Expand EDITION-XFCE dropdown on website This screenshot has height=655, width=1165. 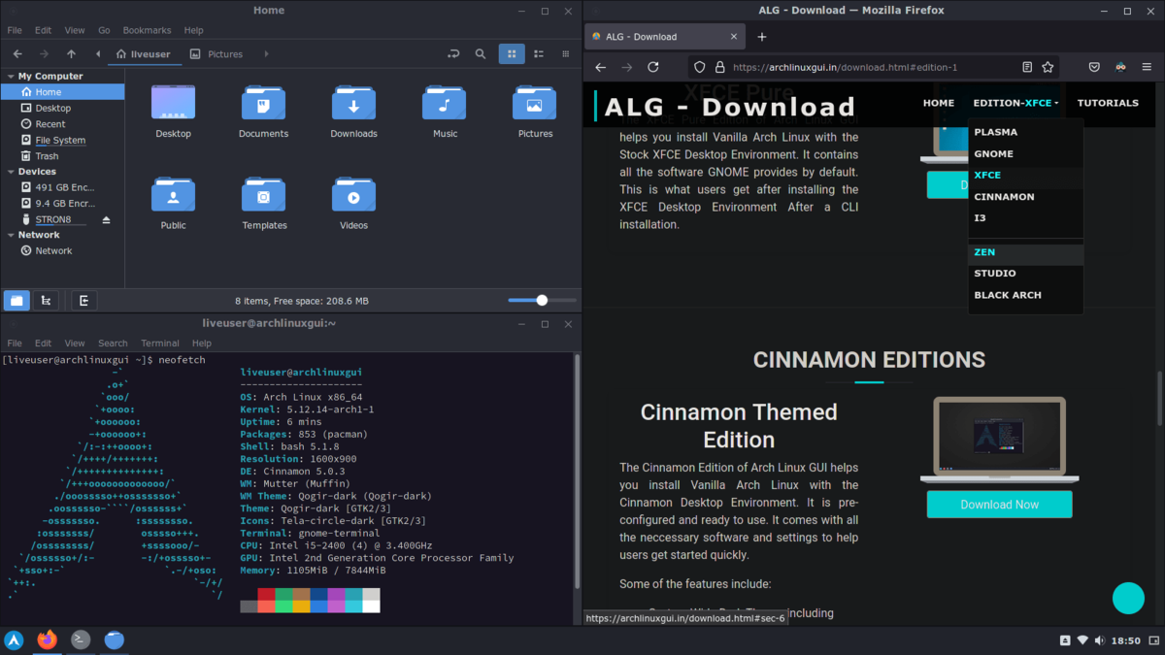pos(1015,103)
